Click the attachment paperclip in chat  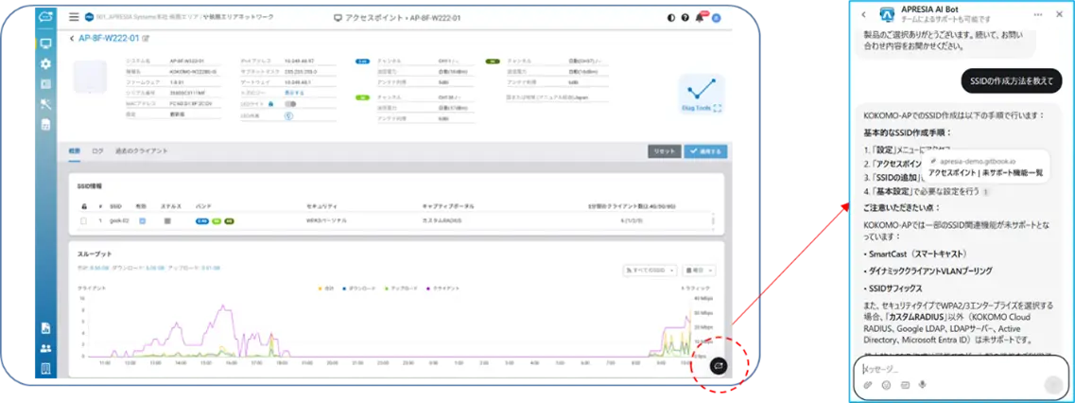[868, 385]
